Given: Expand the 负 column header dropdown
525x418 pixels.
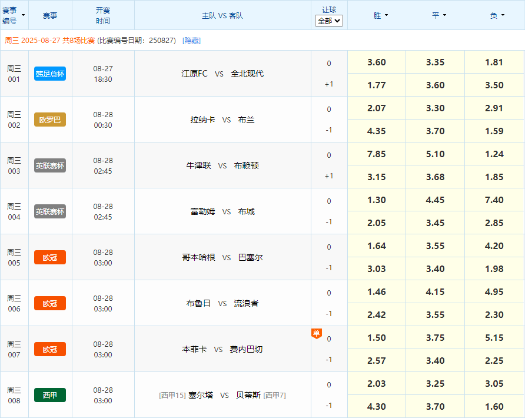Looking at the screenshot, I should 497,15.
